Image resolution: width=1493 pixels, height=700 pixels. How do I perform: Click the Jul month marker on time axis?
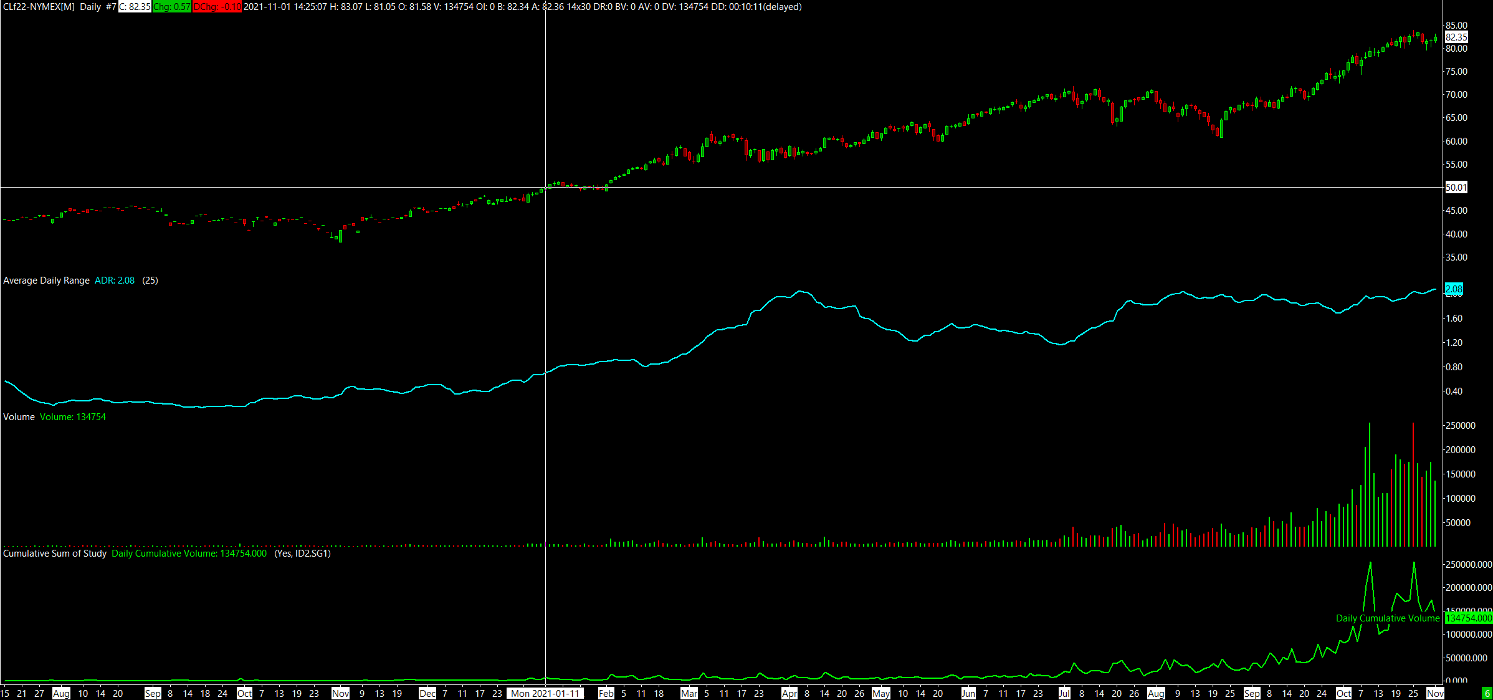[x=1064, y=693]
